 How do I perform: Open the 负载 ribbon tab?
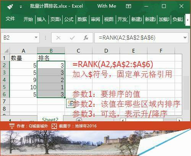(x=178, y=19)
